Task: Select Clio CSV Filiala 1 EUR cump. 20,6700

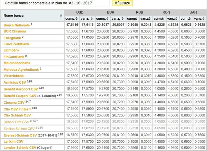Action: click(103, 109)
